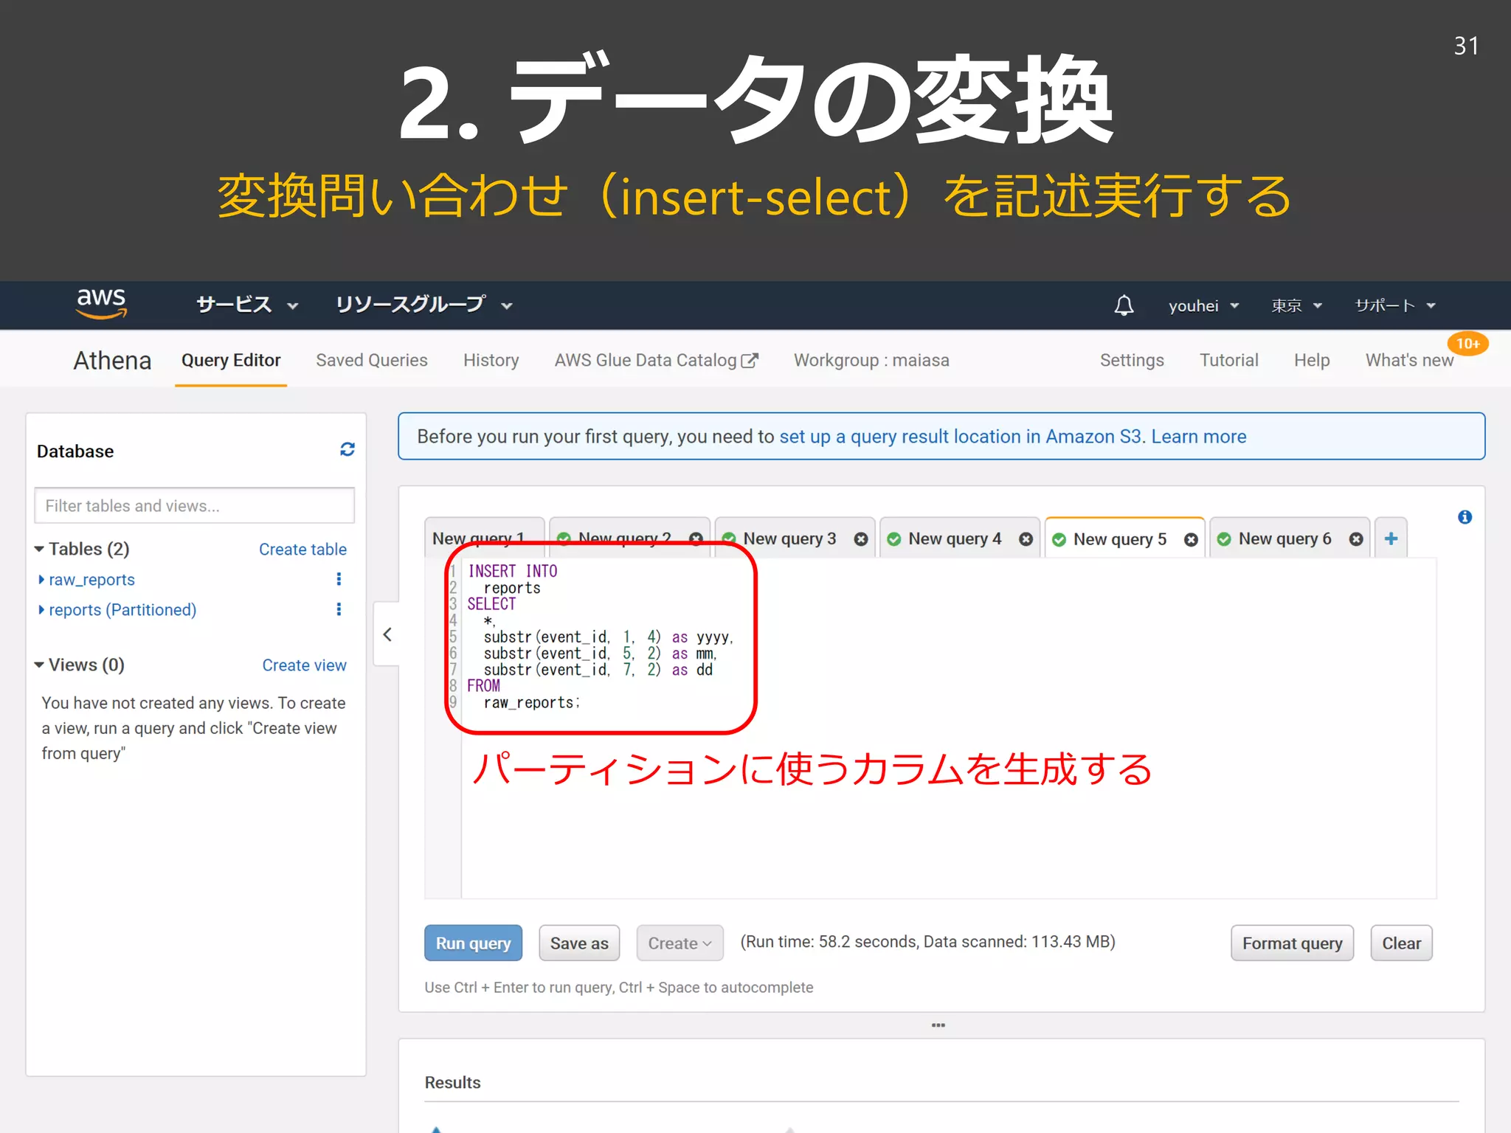Click the Clear button
1511x1133 pixels.
pyautogui.click(x=1401, y=943)
